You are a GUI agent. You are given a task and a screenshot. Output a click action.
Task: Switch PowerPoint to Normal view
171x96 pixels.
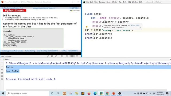[62, 56]
